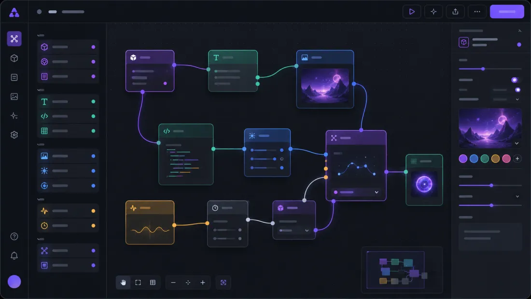The width and height of the screenshot is (531, 299).
Task: Select the orange clock timer item in palette
Action: pos(68,226)
